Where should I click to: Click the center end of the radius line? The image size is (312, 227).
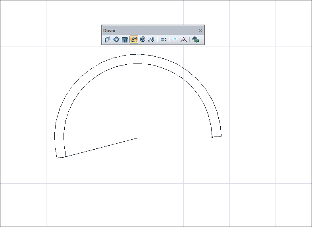(x=138, y=138)
